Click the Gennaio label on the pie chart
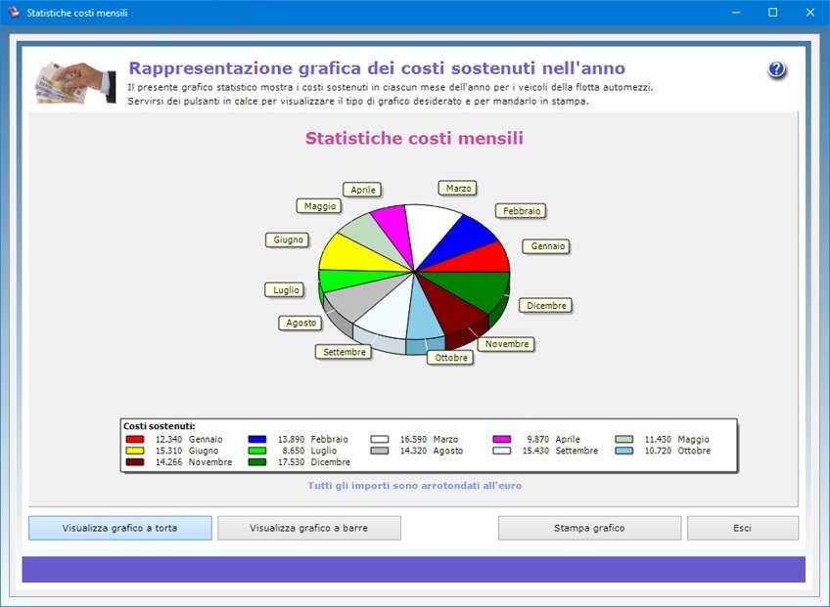 [x=547, y=246]
